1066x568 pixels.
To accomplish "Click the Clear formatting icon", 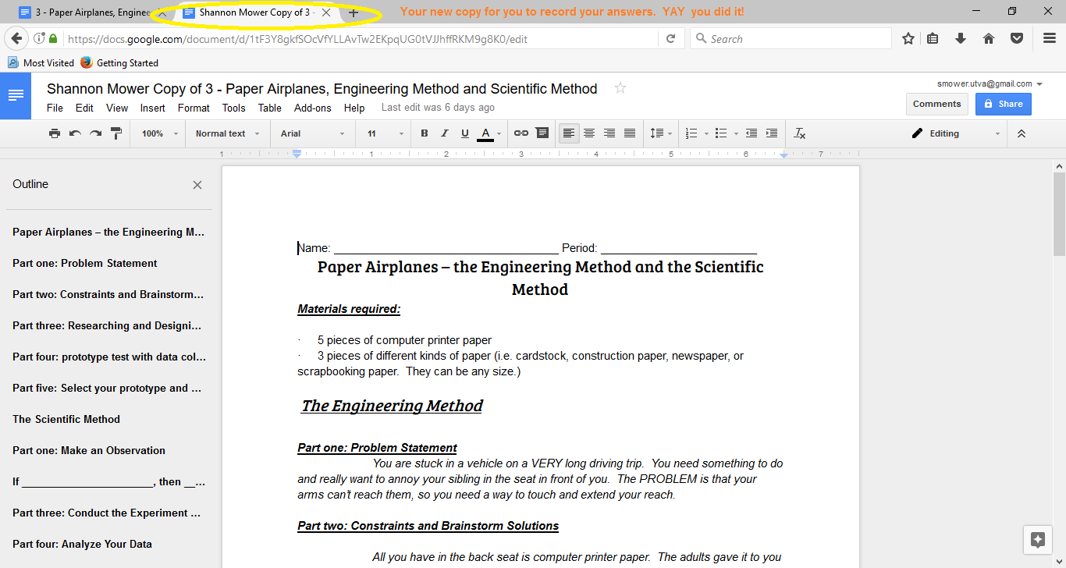I will tap(799, 133).
